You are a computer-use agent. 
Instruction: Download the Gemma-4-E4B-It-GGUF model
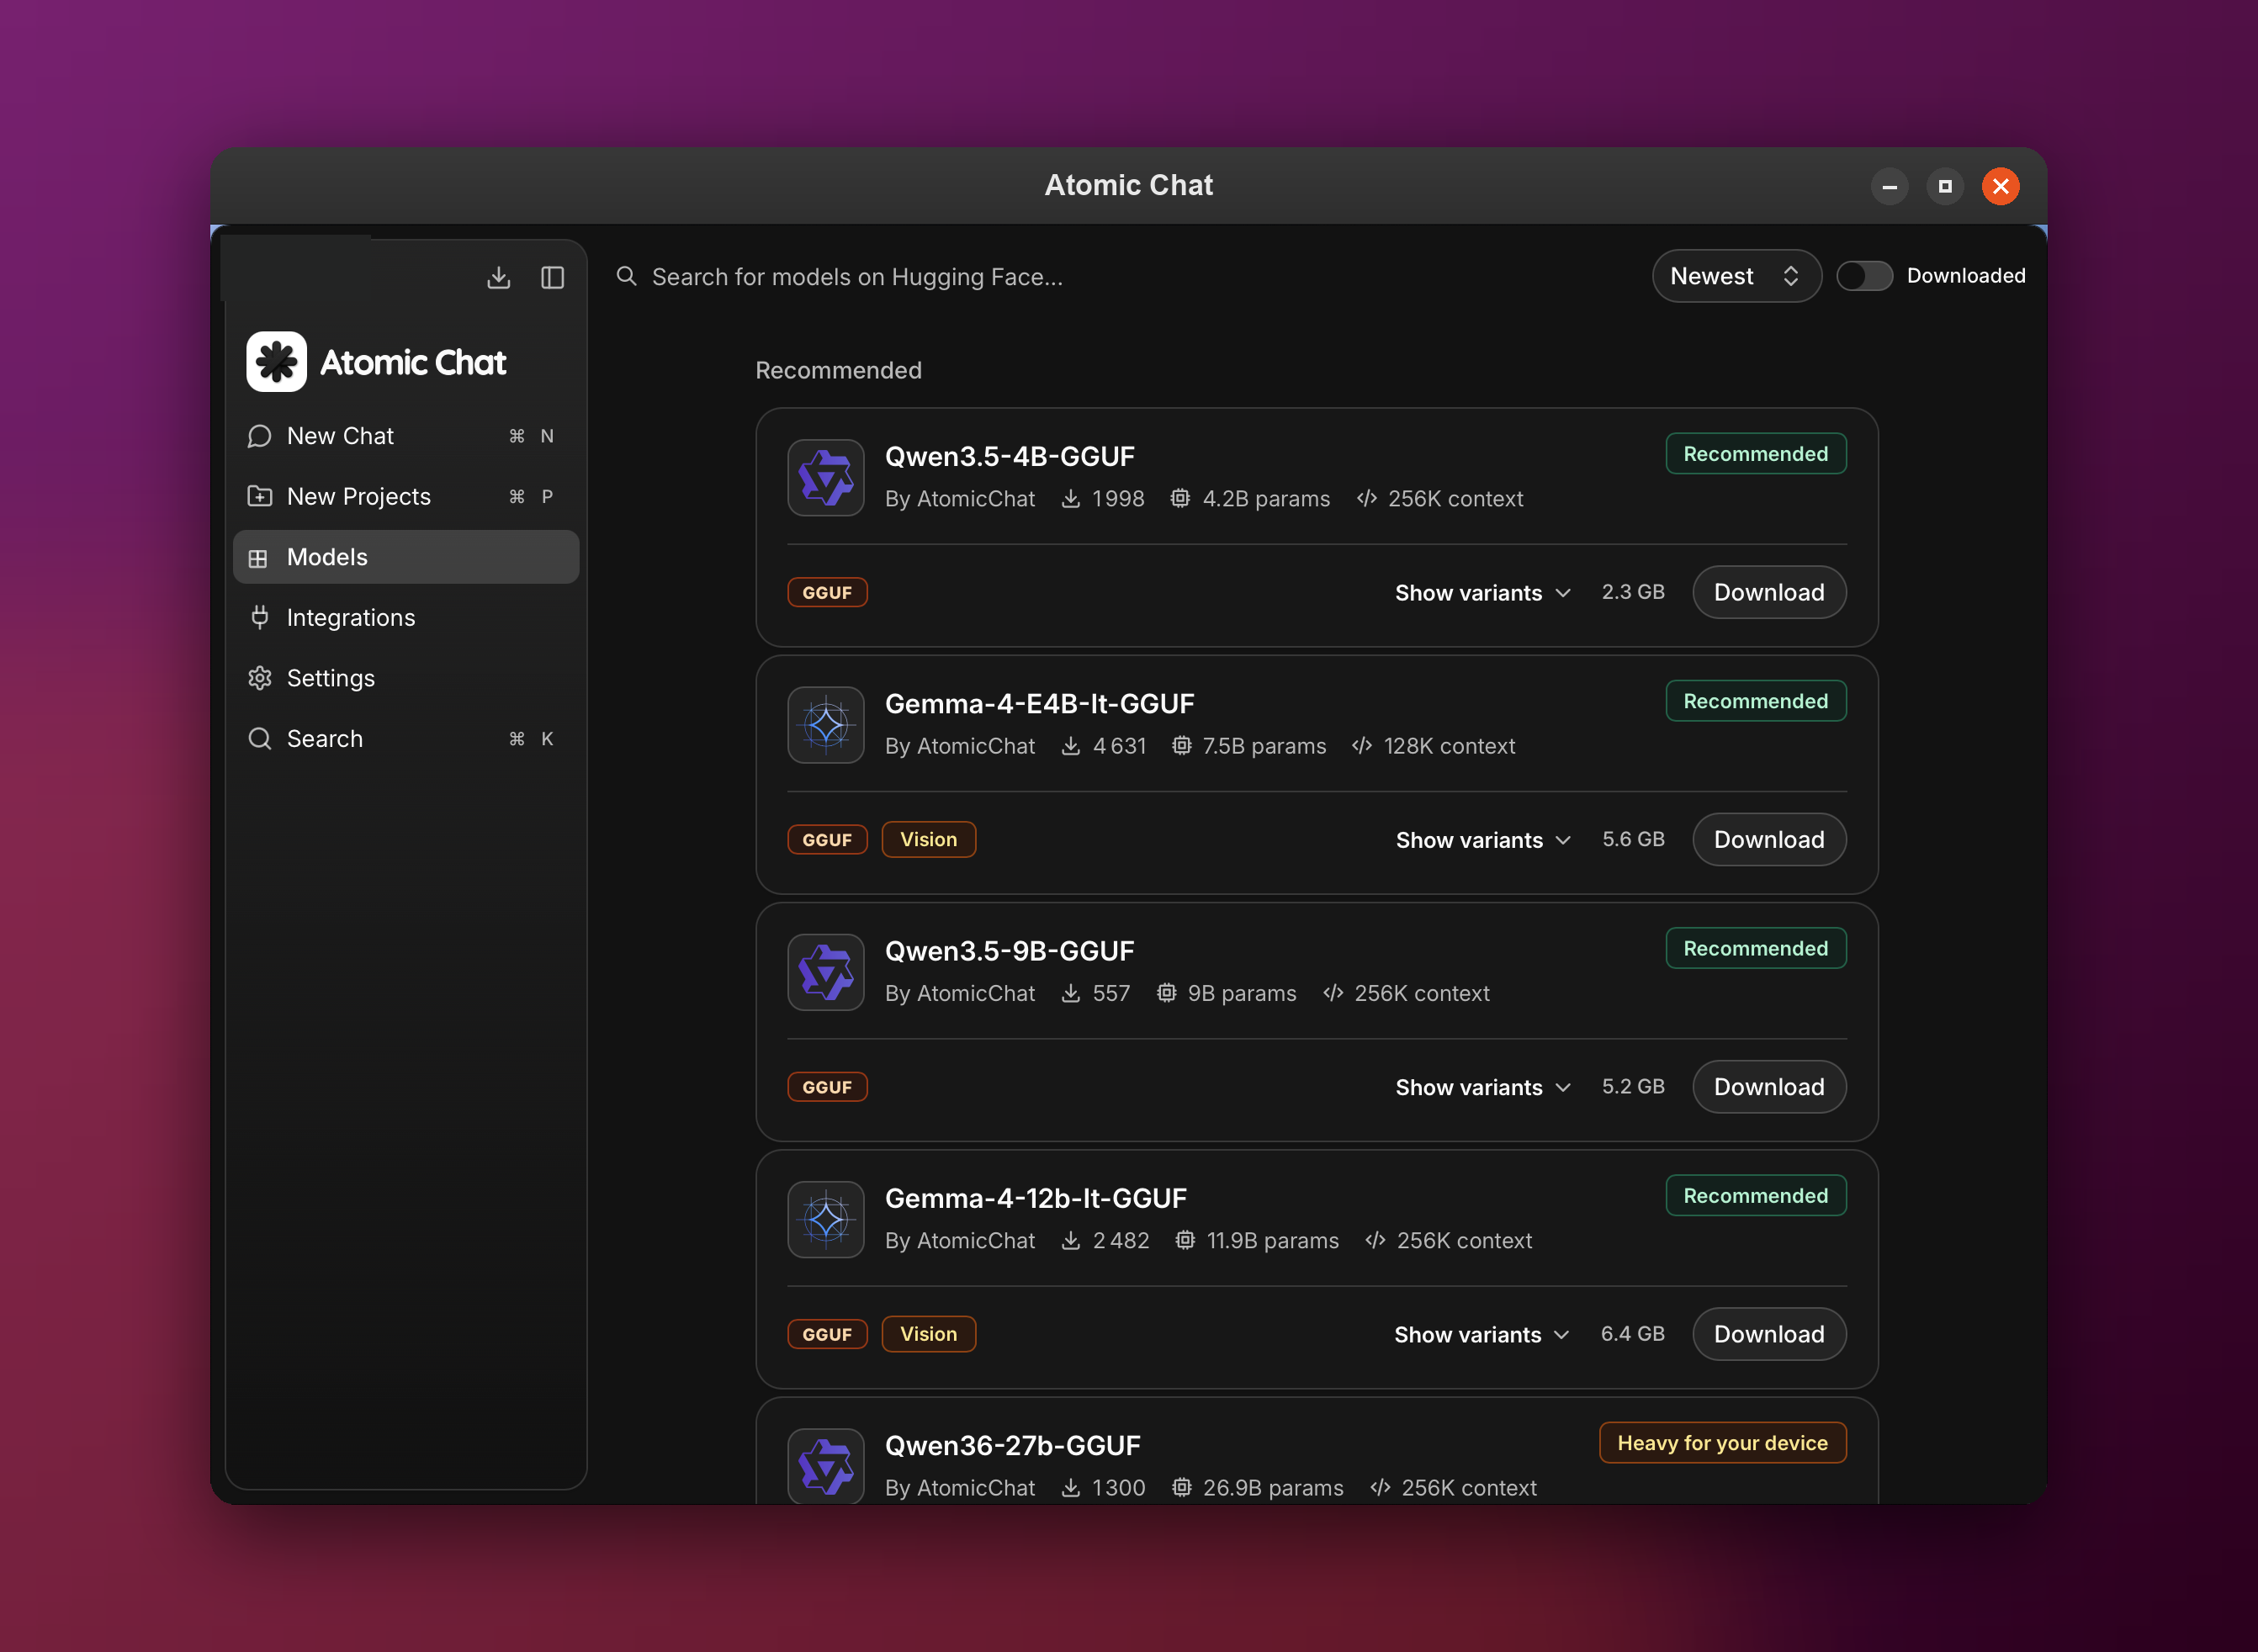[x=1768, y=839]
